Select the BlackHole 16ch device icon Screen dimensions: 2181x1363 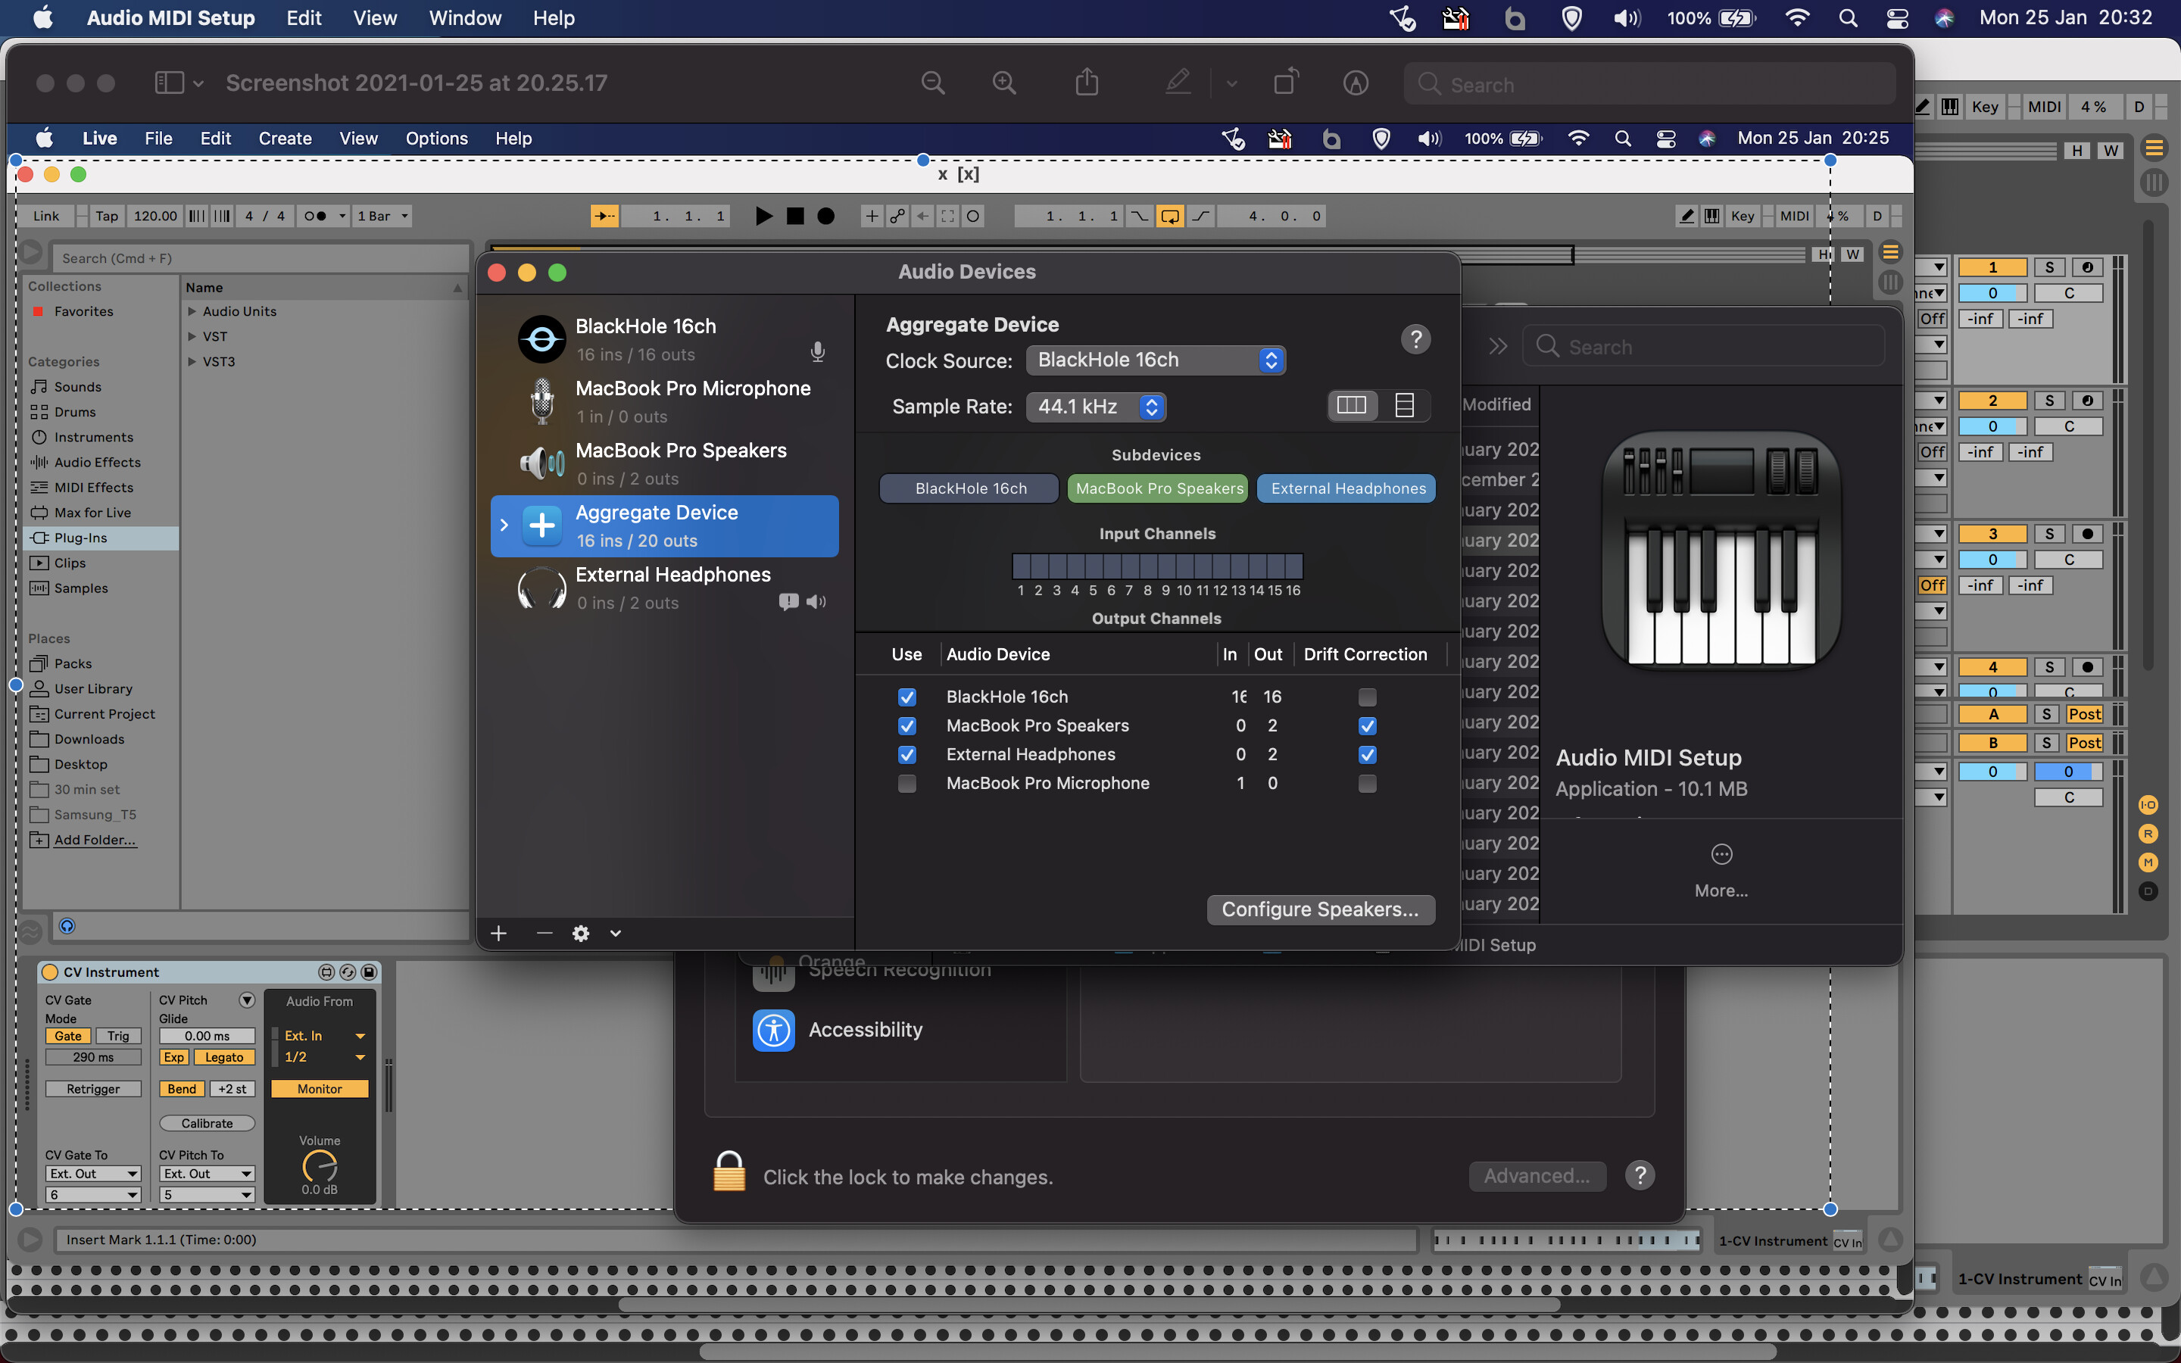[x=541, y=339]
